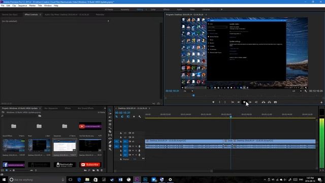The width and height of the screenshot is (325, 183).
Task: Add a marker in the timeline header
Action: [x=134, y=117]
